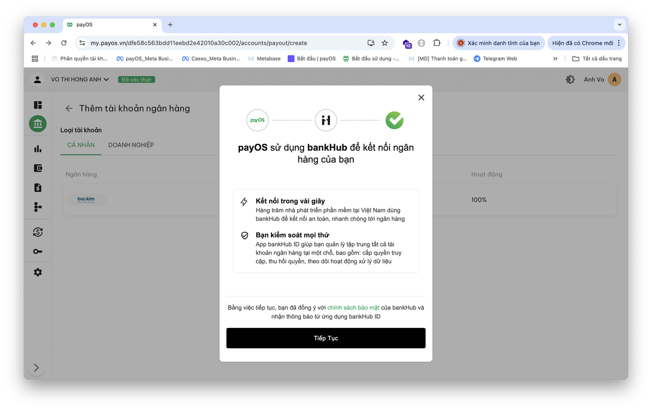Viewport: 652px width, 411px height.
Task: Open the Tất cả dấu trang folder
Action: pos(597,59)
